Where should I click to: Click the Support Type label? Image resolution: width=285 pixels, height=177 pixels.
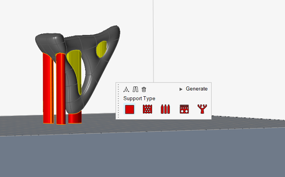tap(139, 98)
